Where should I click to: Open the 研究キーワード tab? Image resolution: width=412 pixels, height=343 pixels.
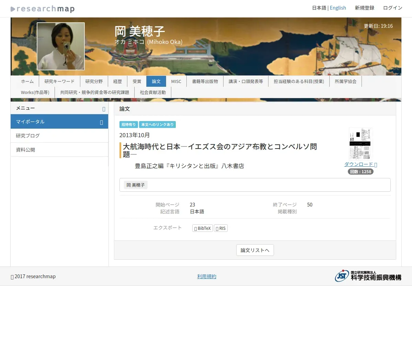click(59, 81)
